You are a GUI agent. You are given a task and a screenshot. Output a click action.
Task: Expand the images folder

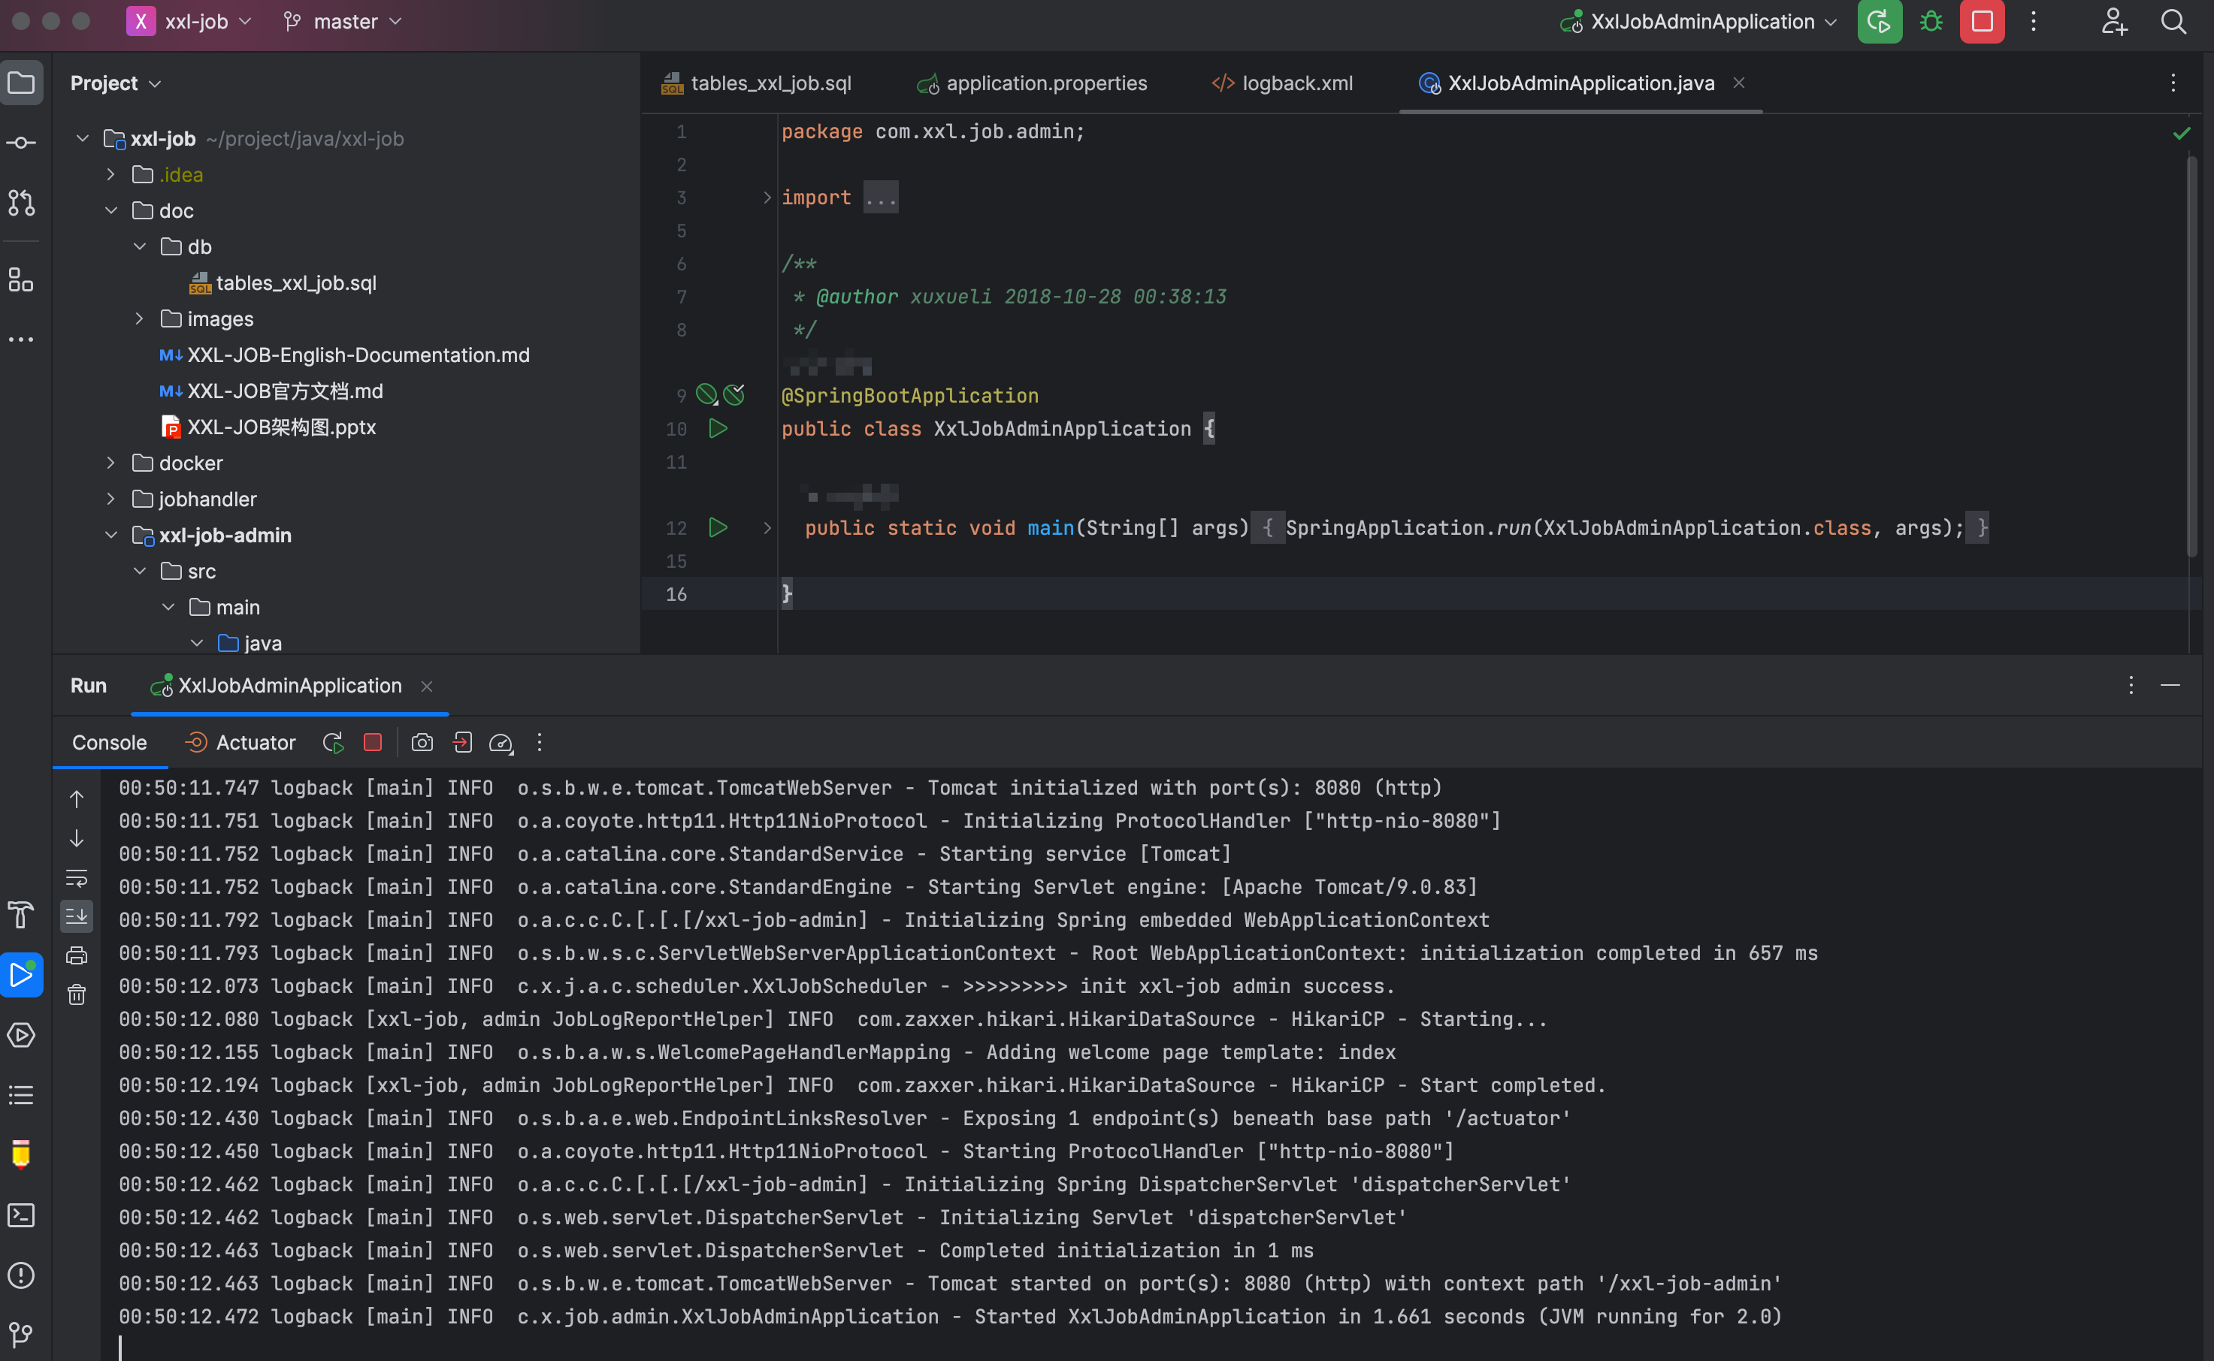(140, 318)
